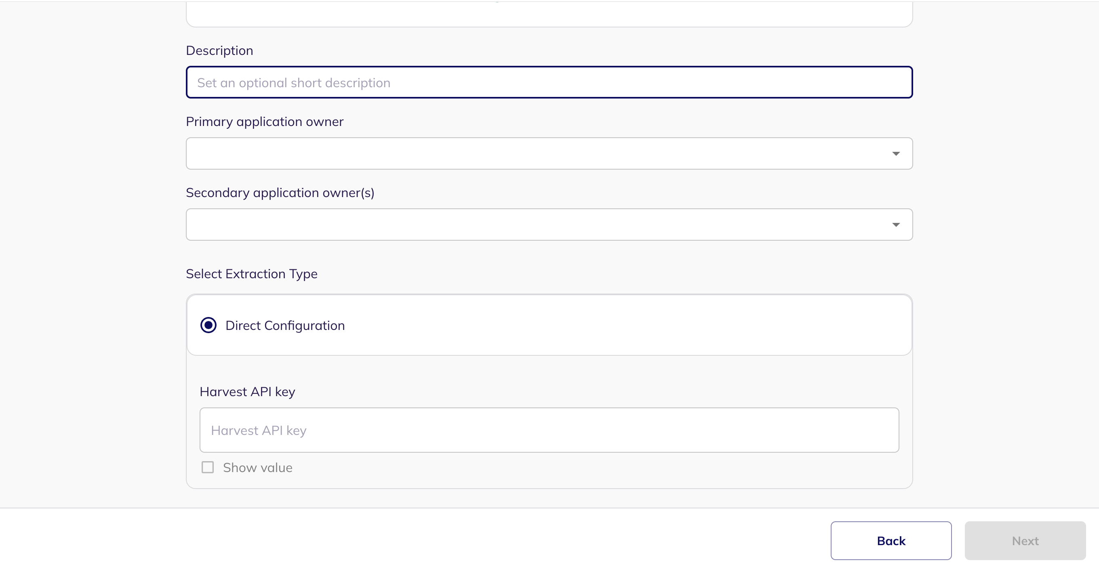This screenshot has height=573, width=1099.
Task: Click the Select Extraction Type heading
Action: coord(252,274)
